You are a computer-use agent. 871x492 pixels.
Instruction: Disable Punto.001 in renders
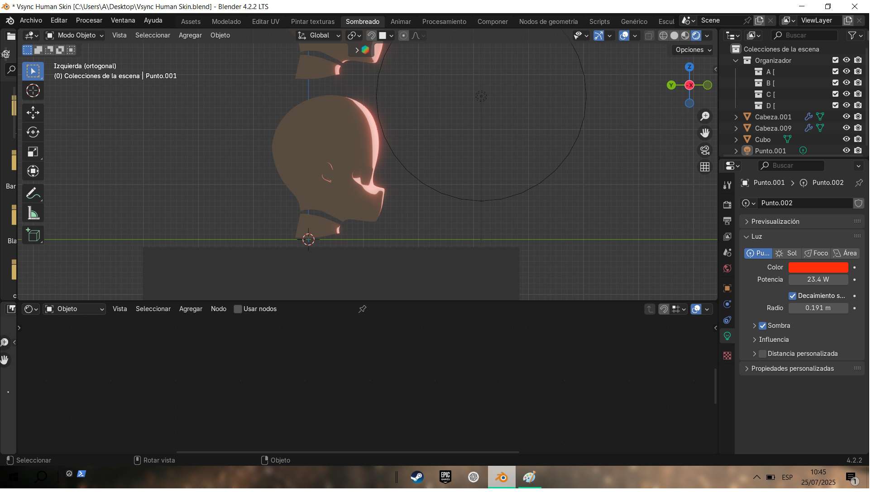859,151
